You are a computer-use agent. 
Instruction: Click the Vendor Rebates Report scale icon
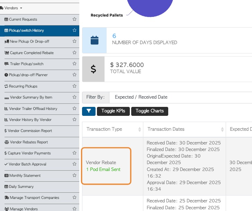[x=7, y=142]
